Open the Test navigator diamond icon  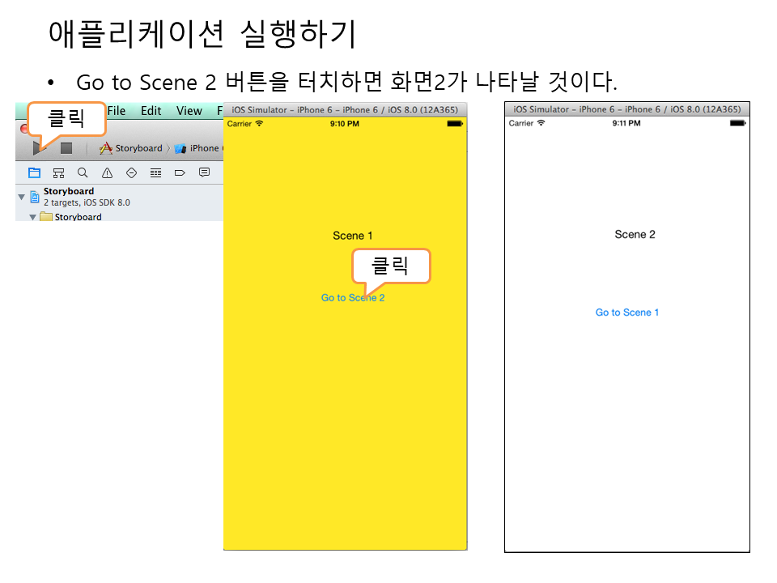point(131,172)
